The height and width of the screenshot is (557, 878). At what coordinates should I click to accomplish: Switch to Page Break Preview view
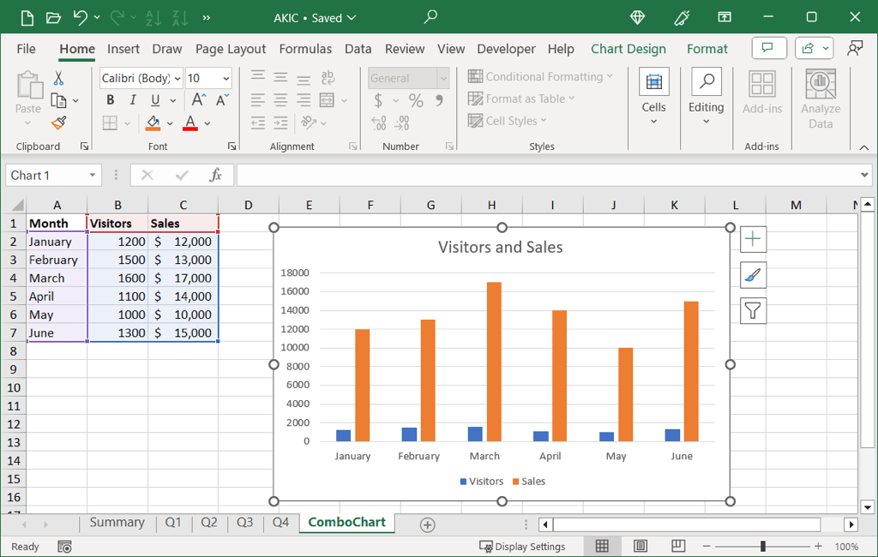tap(677, 546)
